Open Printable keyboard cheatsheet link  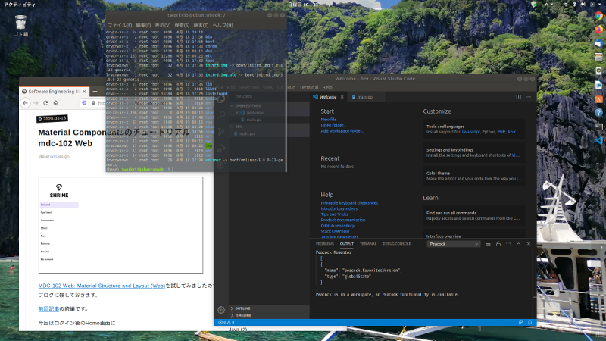[x=349, y=203]
